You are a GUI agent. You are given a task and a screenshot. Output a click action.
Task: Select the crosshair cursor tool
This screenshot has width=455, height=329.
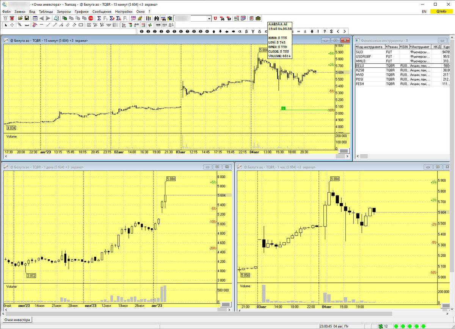coord(12,25)
